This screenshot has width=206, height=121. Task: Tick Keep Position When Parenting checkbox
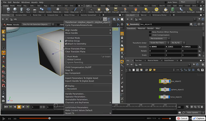click(150, 32)
